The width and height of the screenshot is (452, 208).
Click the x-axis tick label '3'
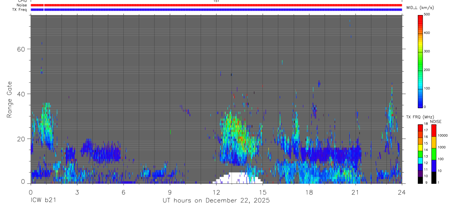77,191
